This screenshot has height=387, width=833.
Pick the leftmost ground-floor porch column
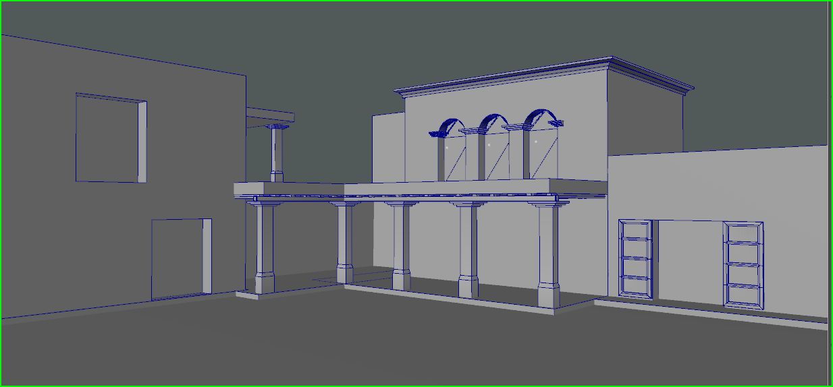[264, 248]
